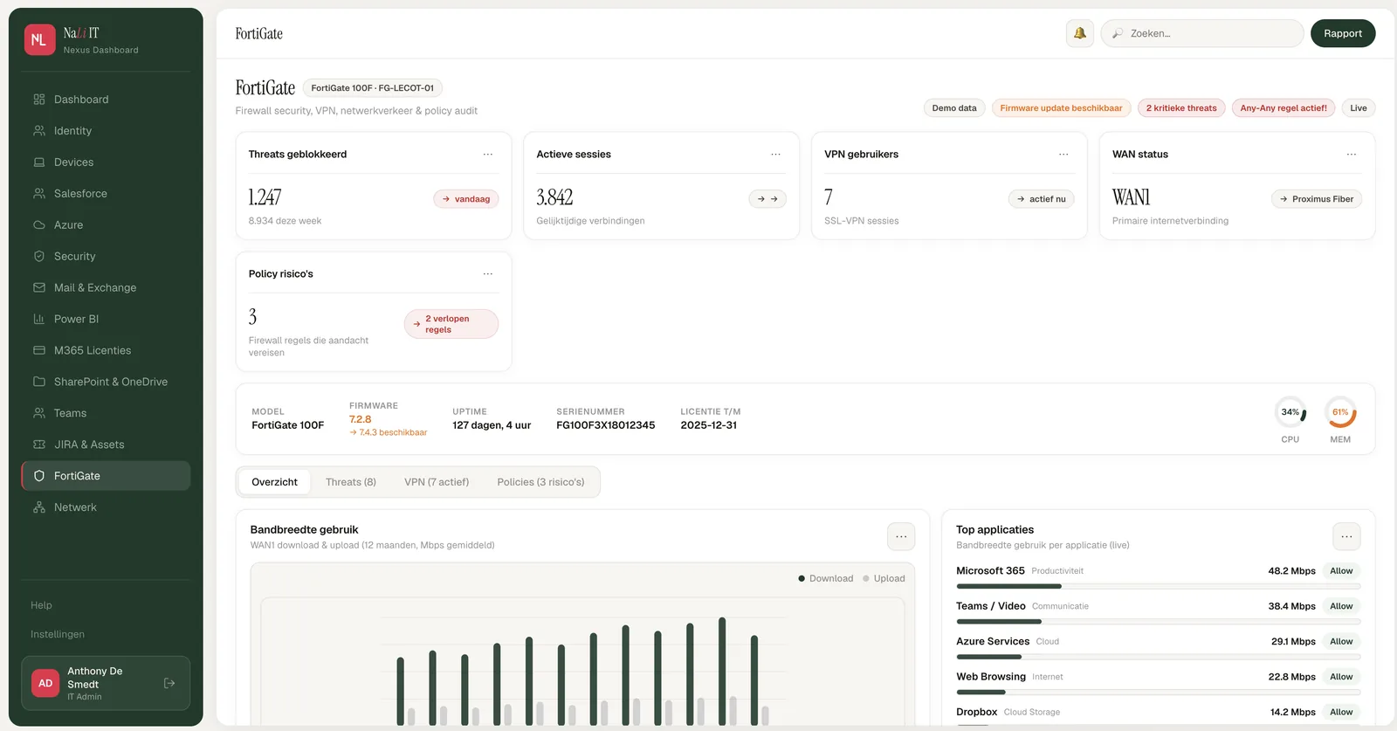Open the 7.4.3 beschikbaar firmware link
The image size is (1397, 731).
click(389, 432)
